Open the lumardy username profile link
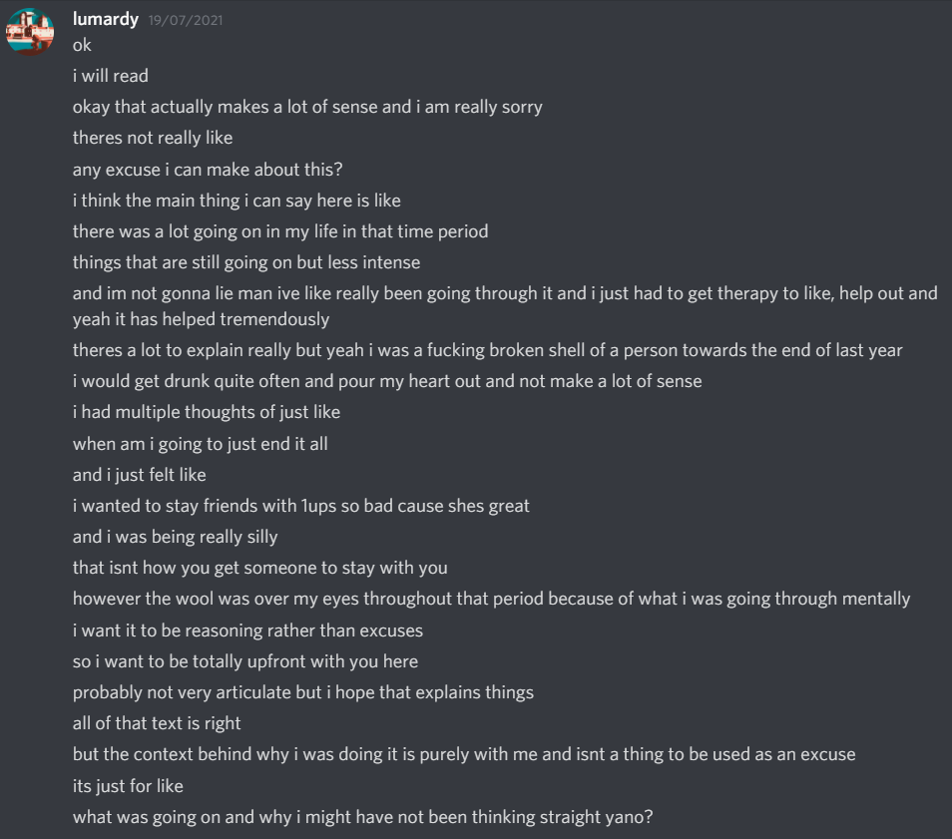 click(x=105, y=19)
